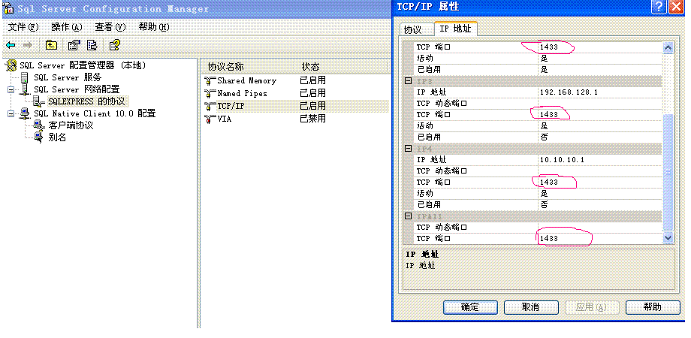This screenshot has width=691, height=338.
Task: Click the SQL Native Client 10.0 配置 icon
Action: coord(25,113)
